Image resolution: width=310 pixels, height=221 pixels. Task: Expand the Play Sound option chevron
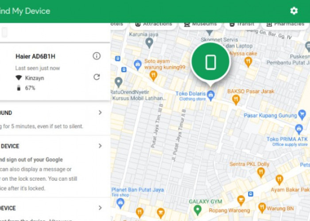[100, 112]
